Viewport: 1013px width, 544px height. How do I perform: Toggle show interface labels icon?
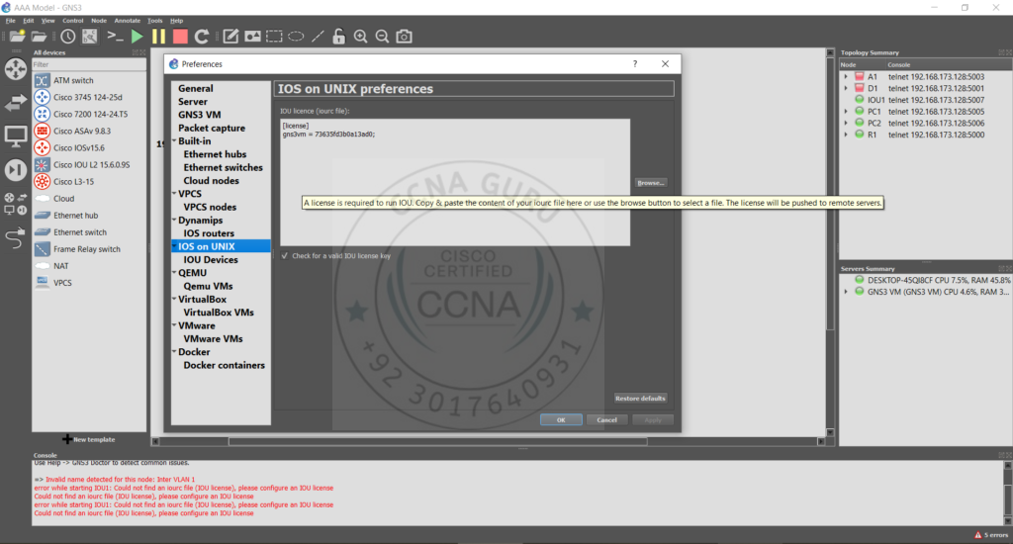point(90,37)
